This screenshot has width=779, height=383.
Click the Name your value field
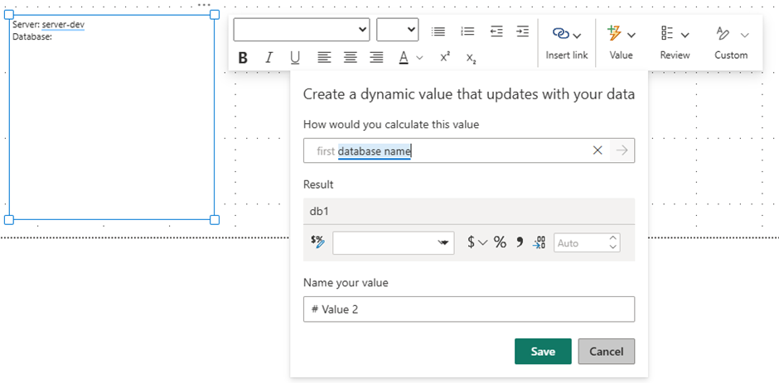point(468,309)
